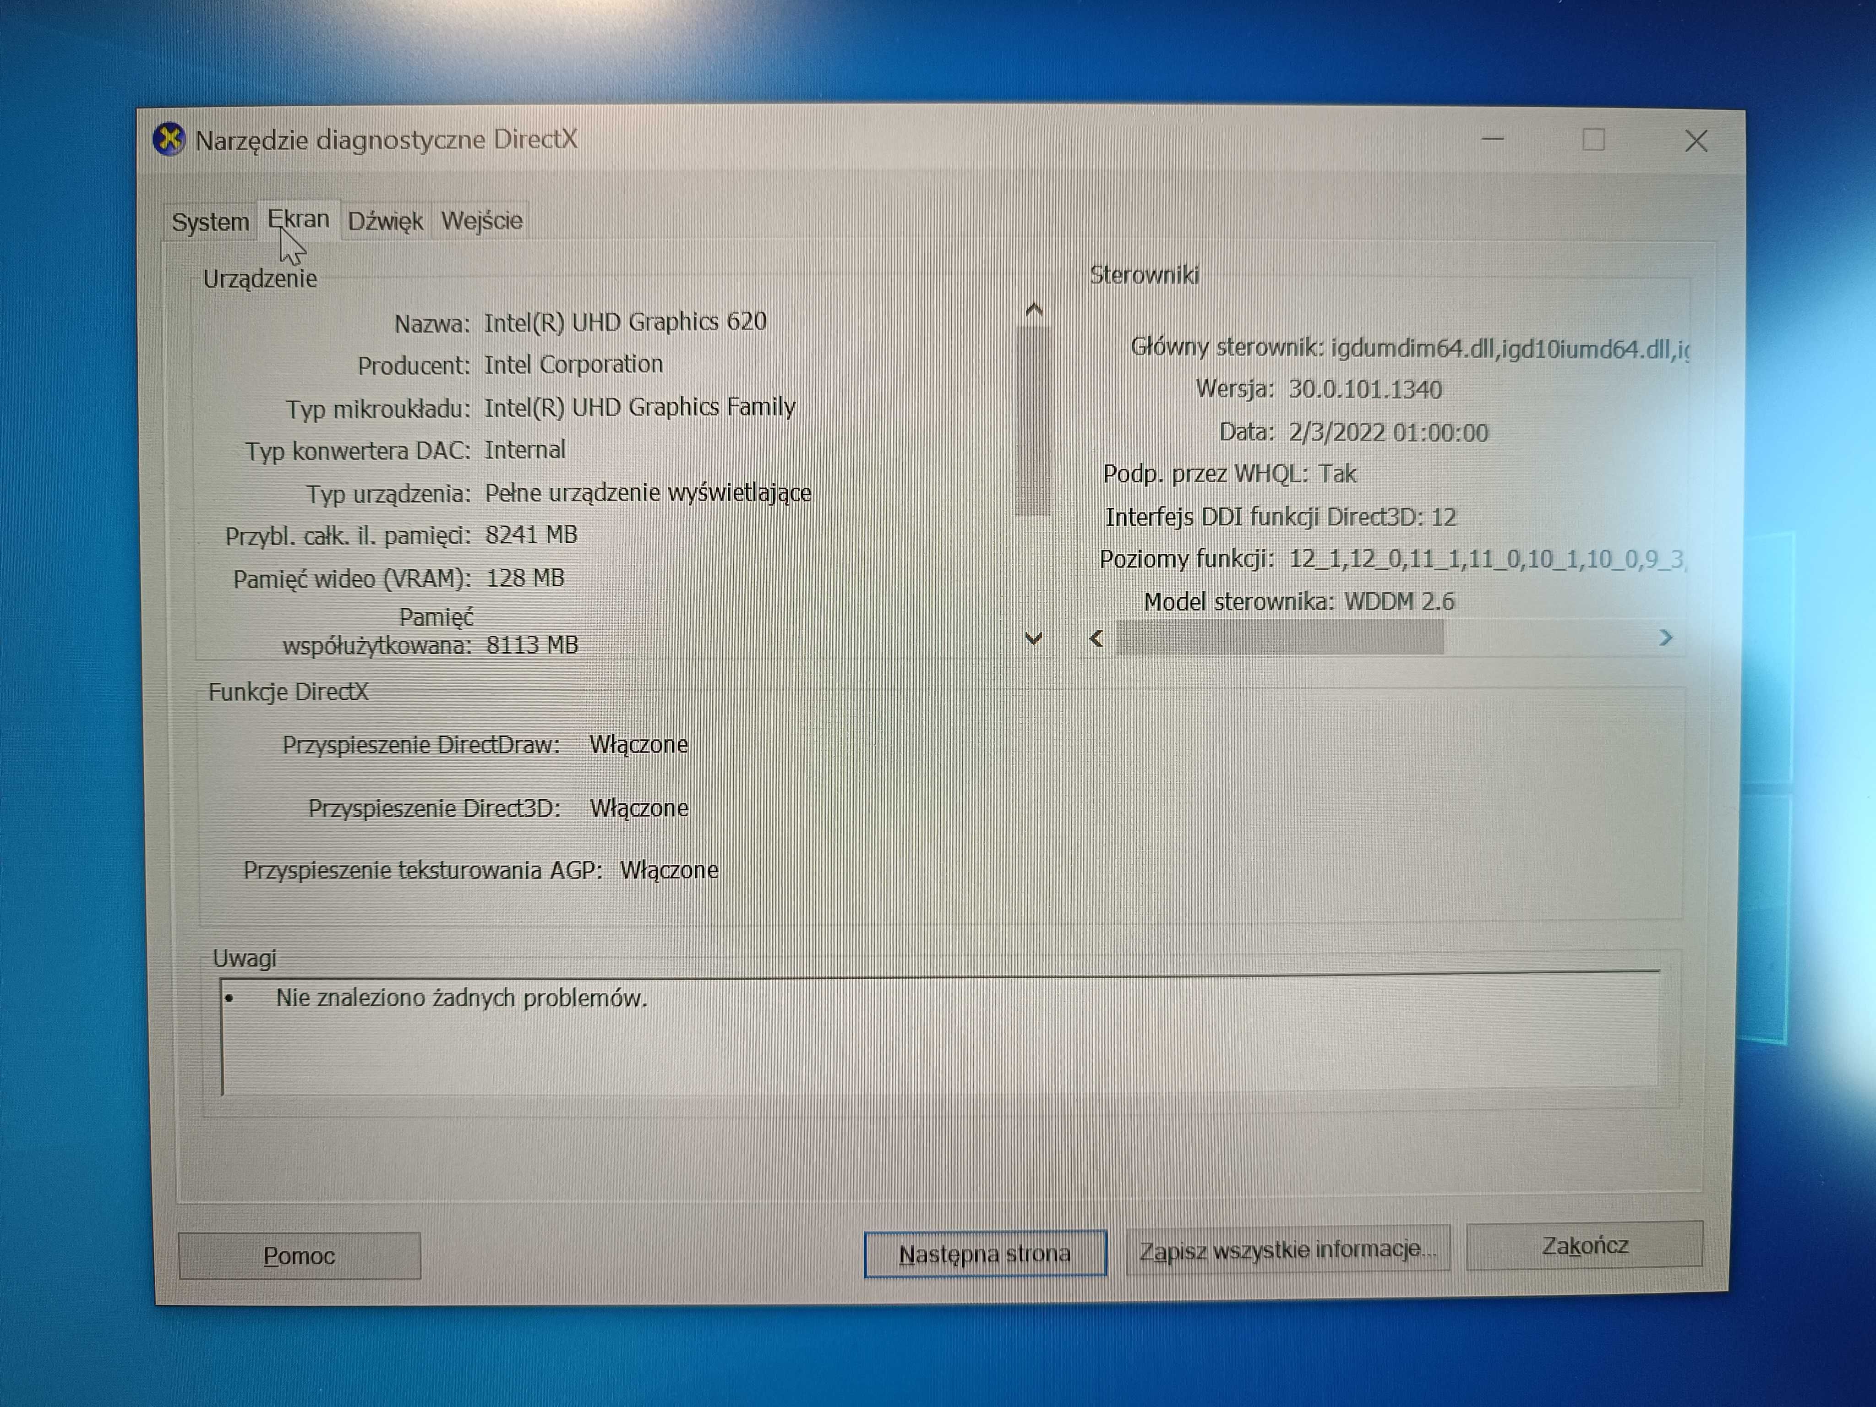Click the Uwagi group label
Viewport: 1876px width, 1407px height.
point(244,958)
